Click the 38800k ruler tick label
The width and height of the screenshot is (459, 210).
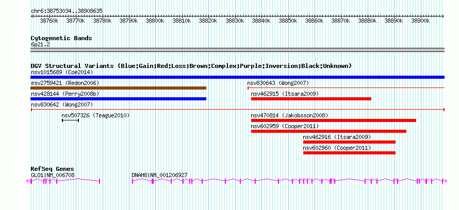click(x=155, y=21)
